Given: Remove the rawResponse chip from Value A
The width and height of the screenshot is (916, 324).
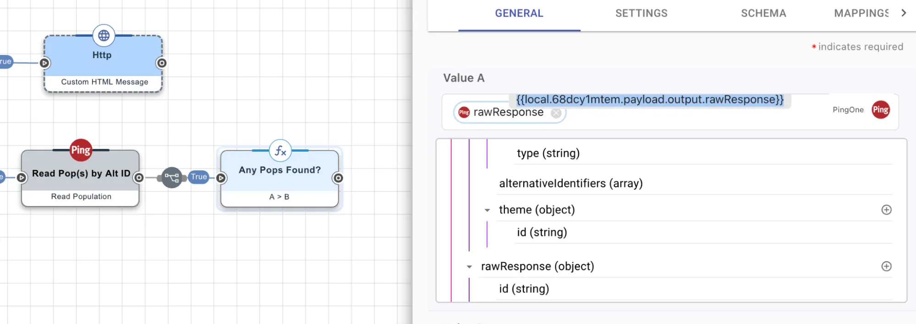Looking at the screenshot, I should point(556,113).
